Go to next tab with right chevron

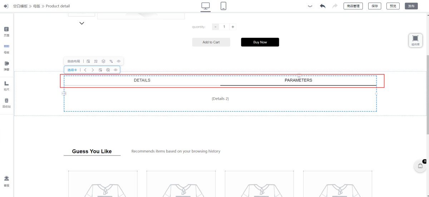click(93, 70)
